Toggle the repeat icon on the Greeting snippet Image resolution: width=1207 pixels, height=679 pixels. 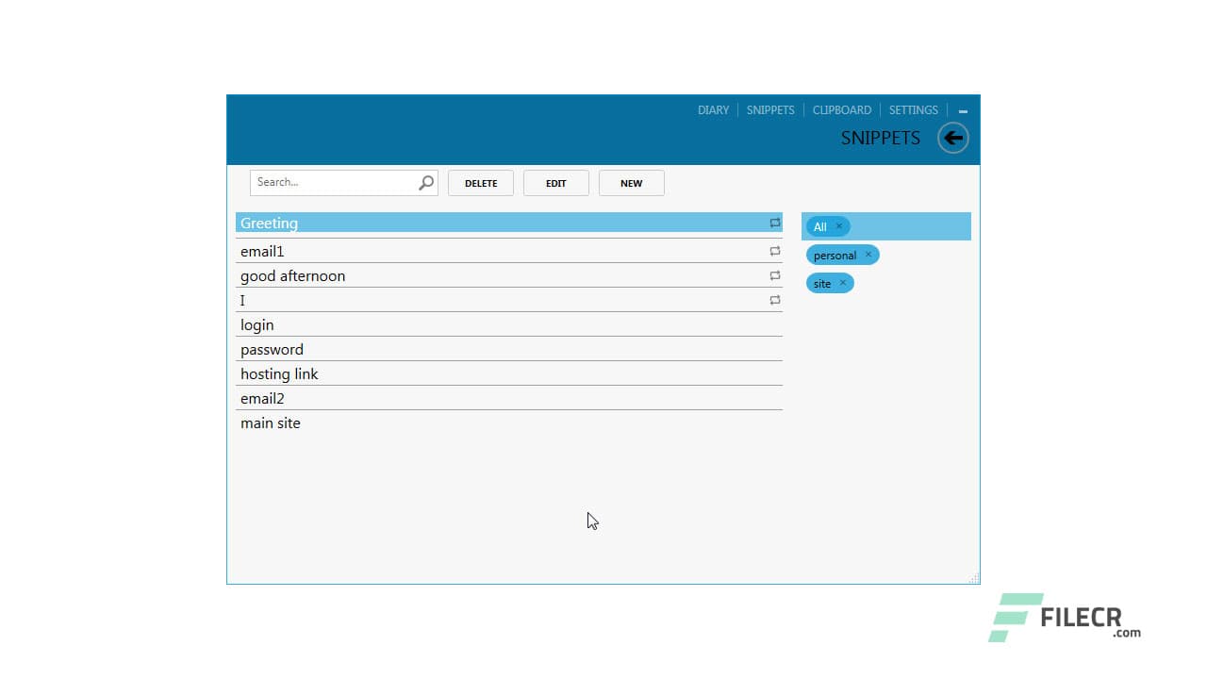(774, 224)
